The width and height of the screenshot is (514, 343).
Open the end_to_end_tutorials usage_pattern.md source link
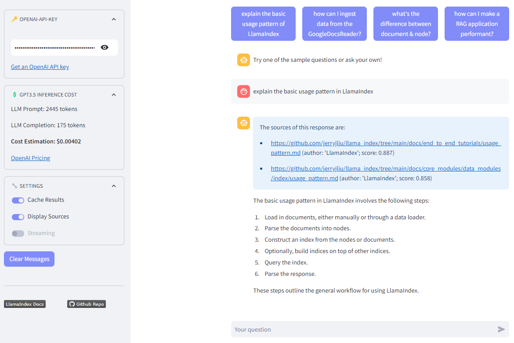tap(386, 143)
